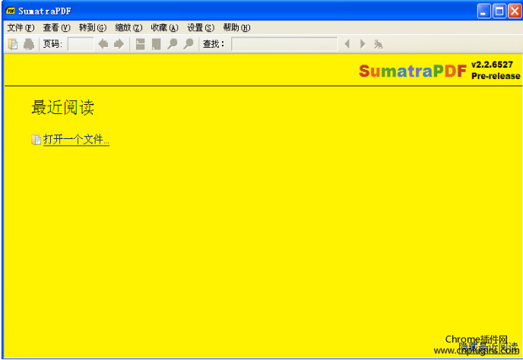Go to previous page arrow icon
The height and width of the screenshot is (360, 523).
point(103,44)
